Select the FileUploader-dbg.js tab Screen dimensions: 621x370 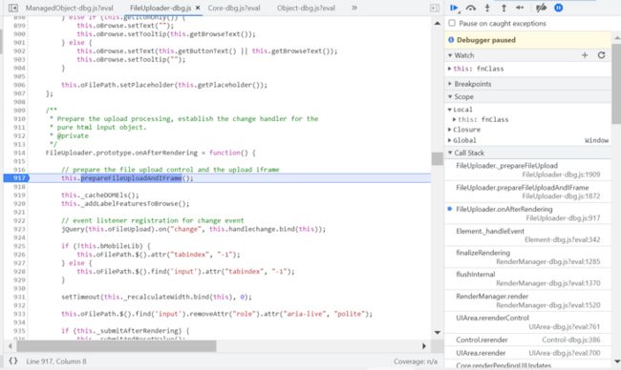(x=161, y=8)
